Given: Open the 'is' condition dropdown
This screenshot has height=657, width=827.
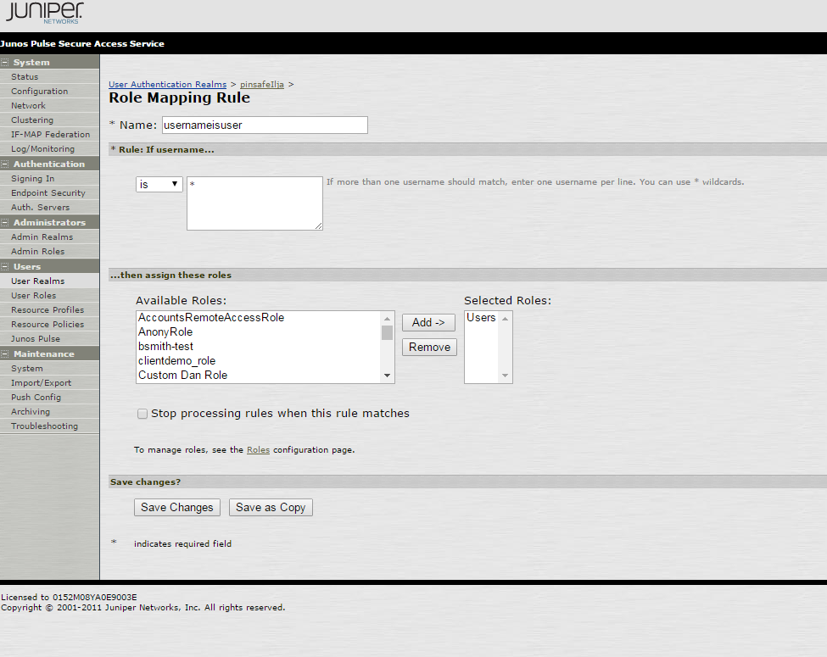Looking at the screenshot, I should [x=159, y=184].
